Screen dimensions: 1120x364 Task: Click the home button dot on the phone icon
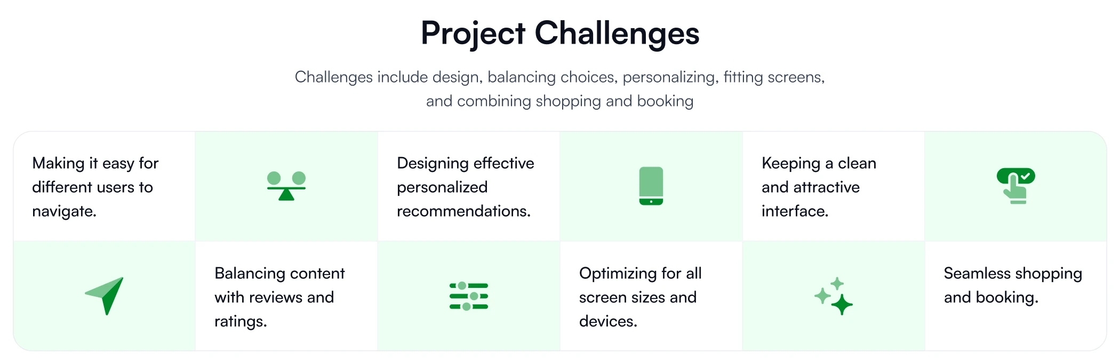[651, 202]
